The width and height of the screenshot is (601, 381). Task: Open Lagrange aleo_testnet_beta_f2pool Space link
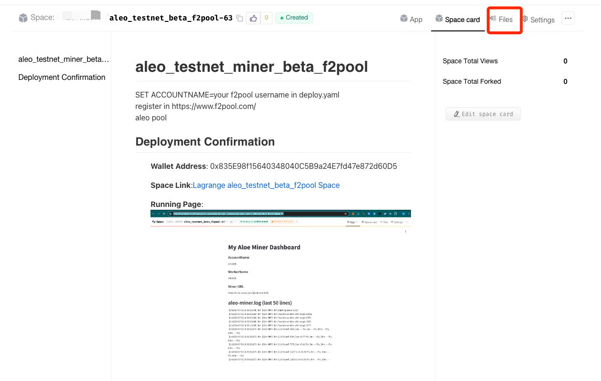(266, 185)
